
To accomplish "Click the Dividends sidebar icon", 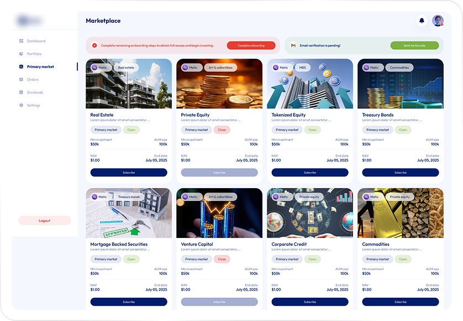I will (x=21, y=92).
